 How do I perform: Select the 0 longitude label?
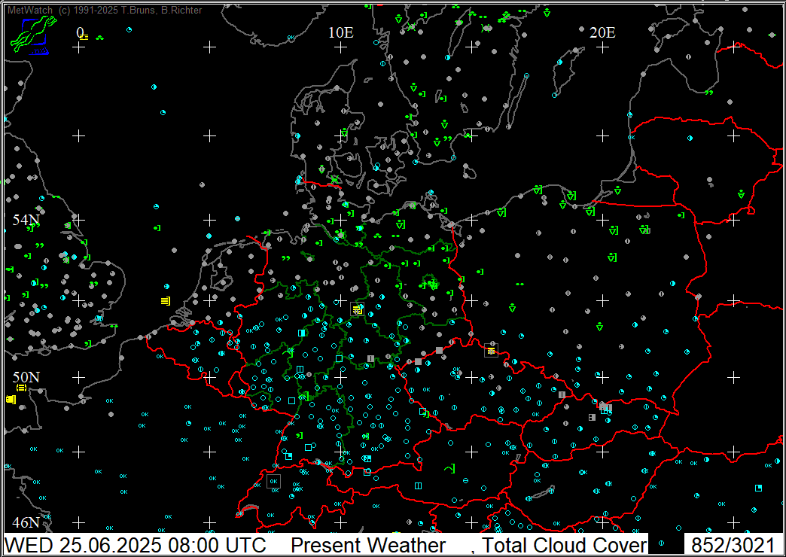[80, 32]
